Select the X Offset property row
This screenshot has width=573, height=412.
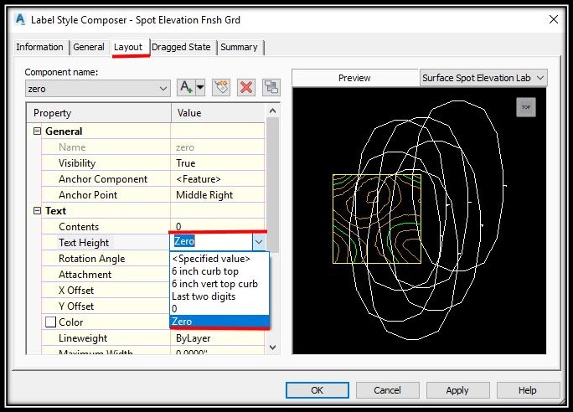coord(106,291)
